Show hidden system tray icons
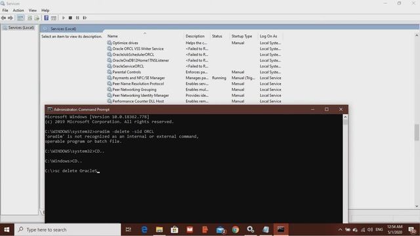This screenshot has width=420, height=236. click(x=340, y=229)
